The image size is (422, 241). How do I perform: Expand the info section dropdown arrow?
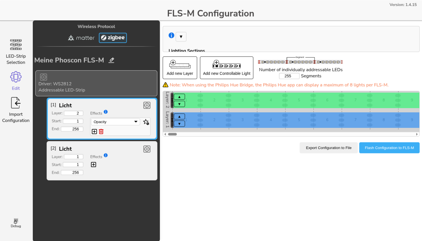tap(181, 37)
